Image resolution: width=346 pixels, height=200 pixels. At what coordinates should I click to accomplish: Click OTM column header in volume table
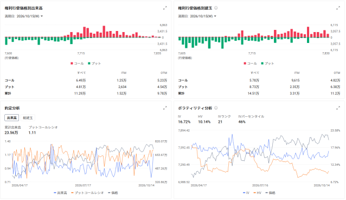point(164,73)
